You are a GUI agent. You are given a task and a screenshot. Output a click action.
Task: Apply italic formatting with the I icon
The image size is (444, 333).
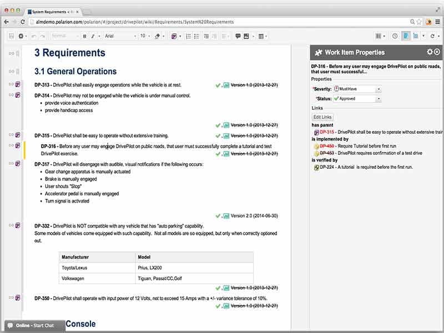(93, 36)
